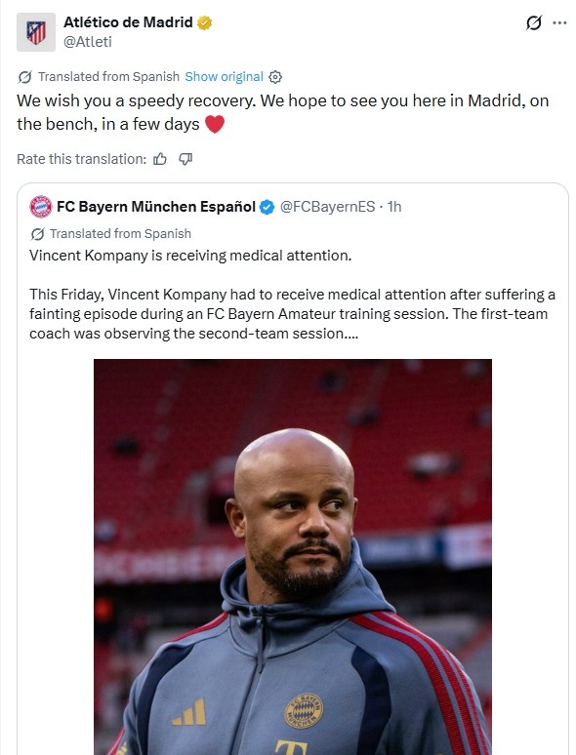This screenshot has height=755, width=576.
Task: Open the @Atleti handle
Action: click(x=88, y=42)
